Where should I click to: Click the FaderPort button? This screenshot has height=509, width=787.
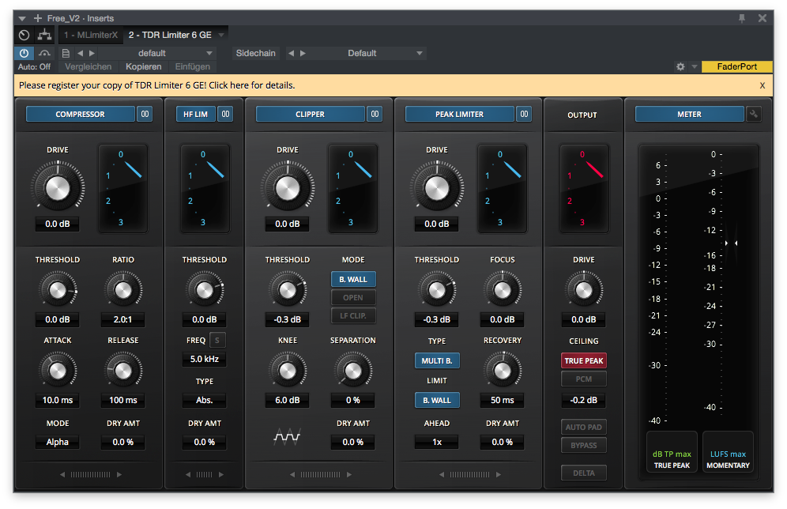[736, 66]
